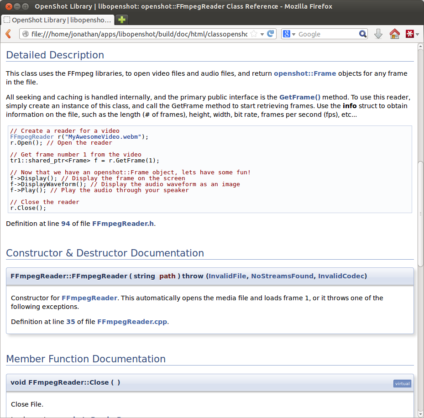Click the browser back arrow button
The height and width of the screenshot is (418, 424).
point(8,34)
